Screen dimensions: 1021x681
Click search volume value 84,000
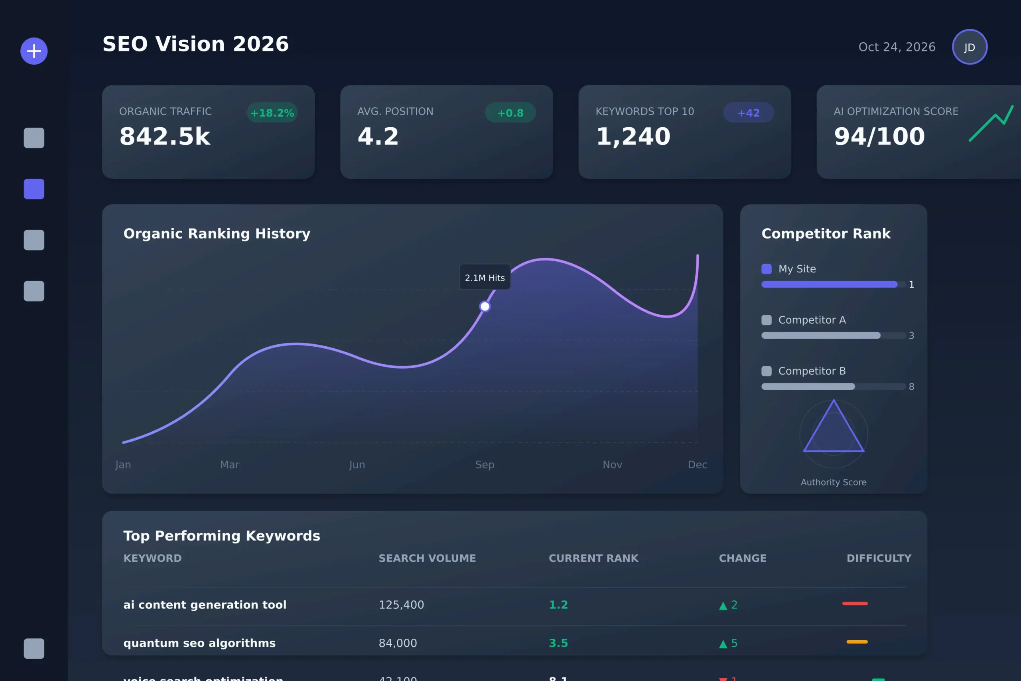tap(398, 643)
